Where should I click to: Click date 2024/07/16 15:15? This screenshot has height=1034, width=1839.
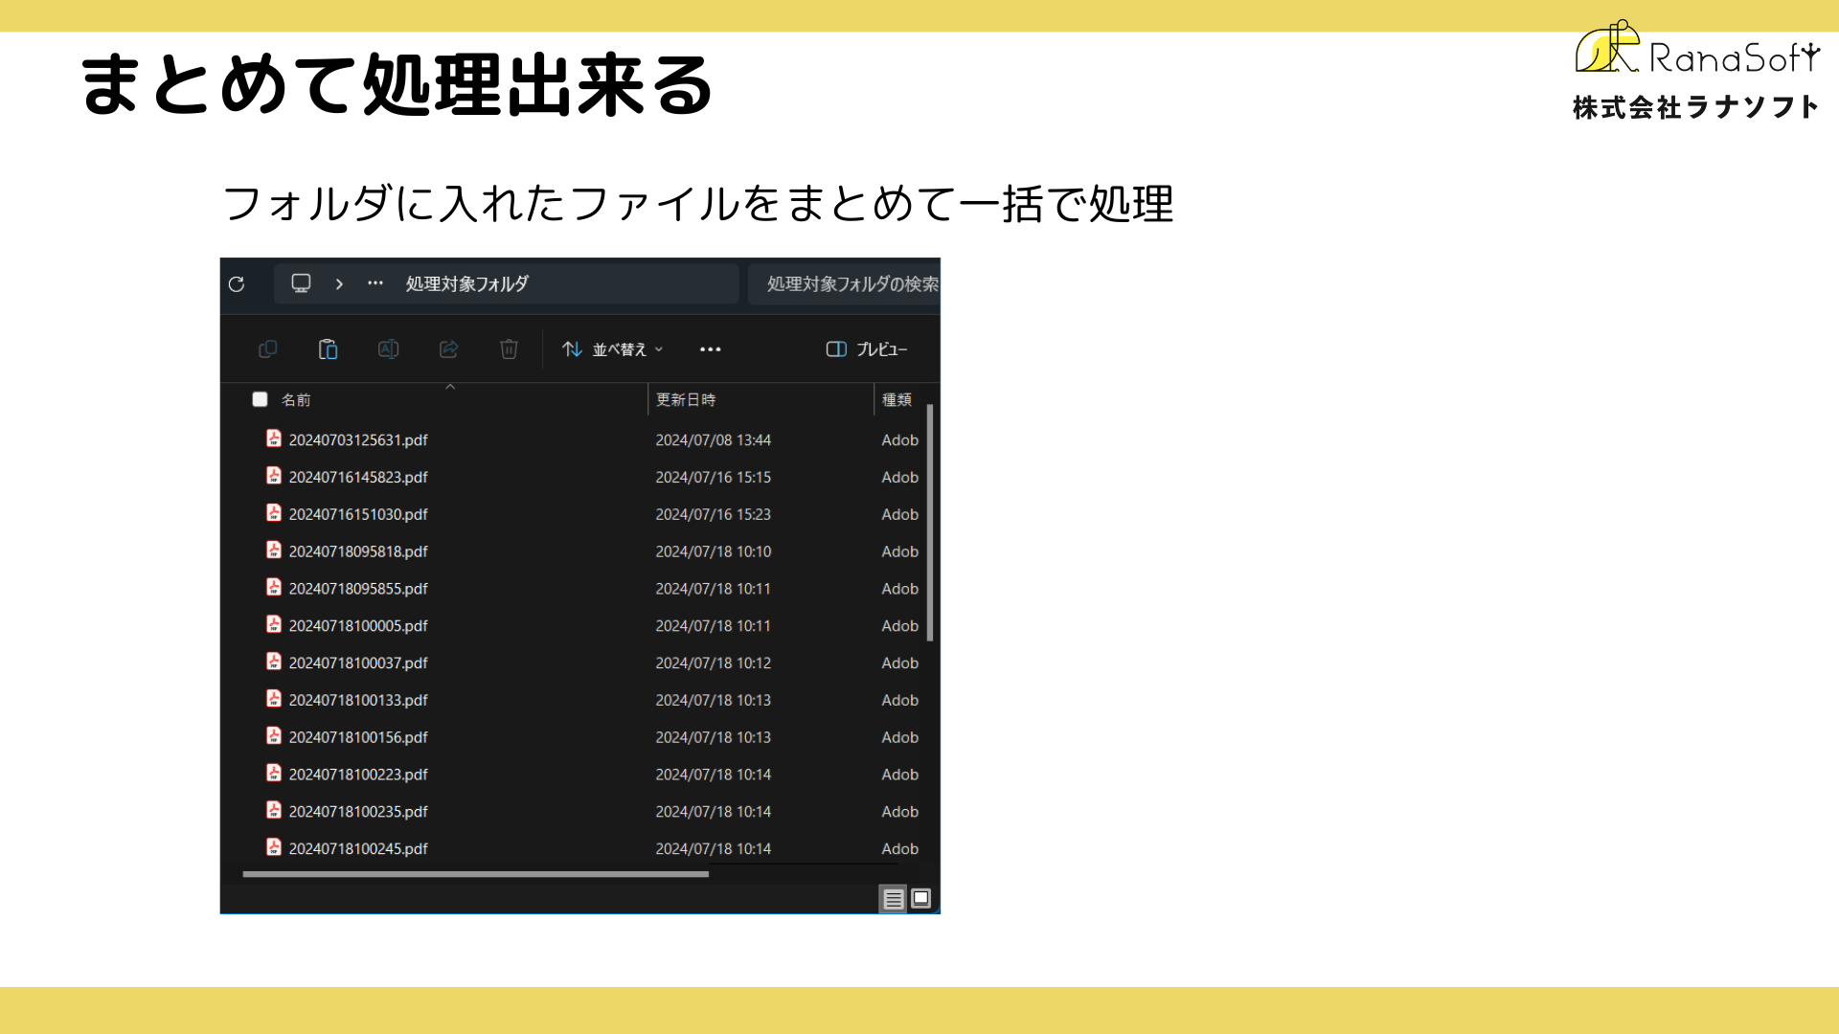[713, 478]
